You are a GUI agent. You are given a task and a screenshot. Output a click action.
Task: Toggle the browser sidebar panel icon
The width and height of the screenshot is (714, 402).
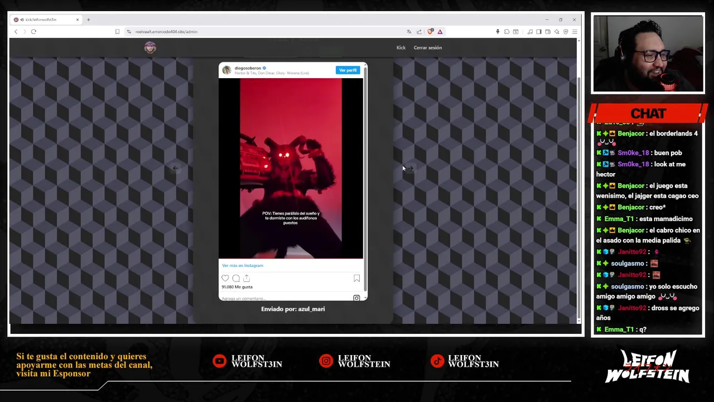[539, 32]
